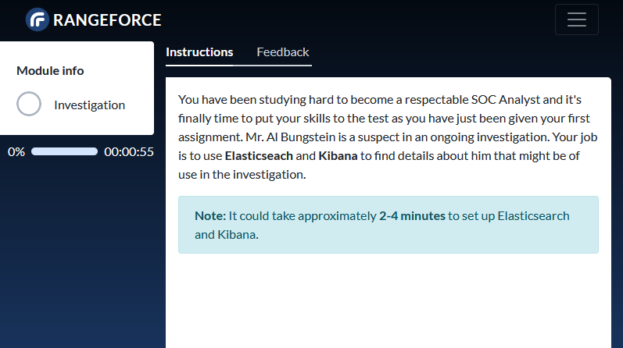Open the Investigation module step
The image size is (623, 348).
(89, 105)
